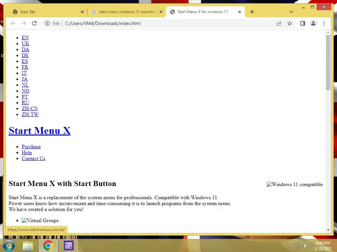Switch to start menu windows 11 download tab
337x252 pixels.
point(127,12)
